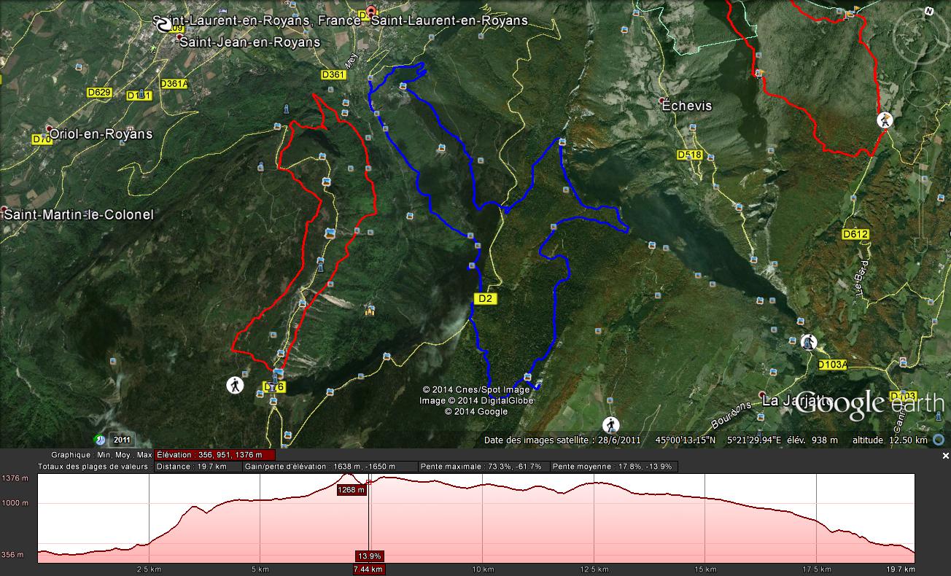Screen dimensions: 951x576
Task: Click the Échevis place label
Action: 686,106
